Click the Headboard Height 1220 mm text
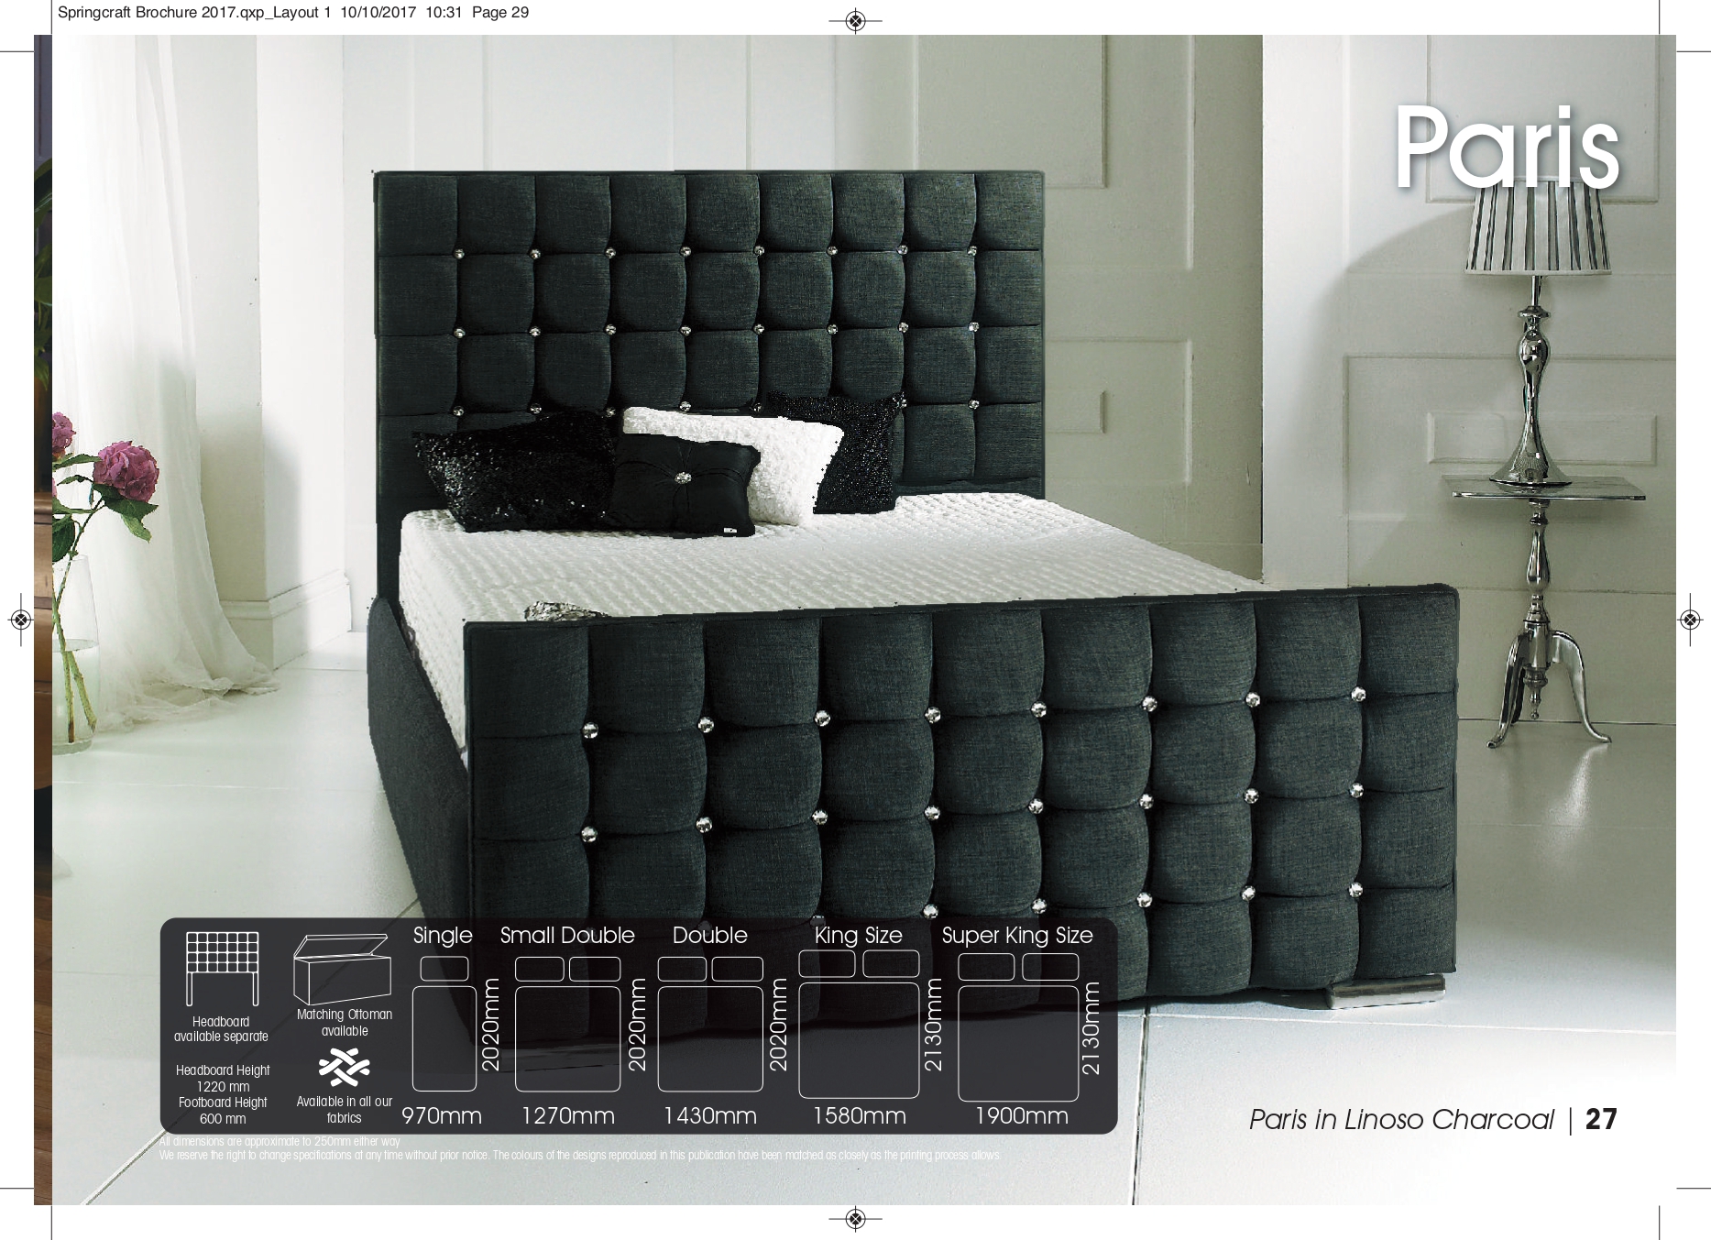1711x1240 pixels. tap(223, 1078)
